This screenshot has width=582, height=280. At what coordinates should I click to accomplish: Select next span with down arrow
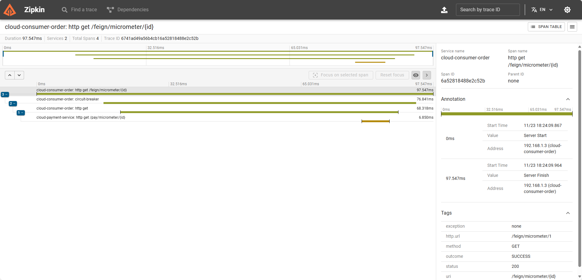(19, 75)
